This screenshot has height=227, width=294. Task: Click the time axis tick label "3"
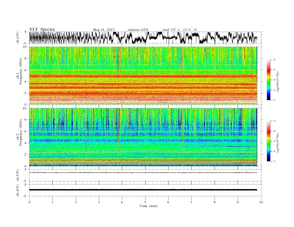(99, 202)
